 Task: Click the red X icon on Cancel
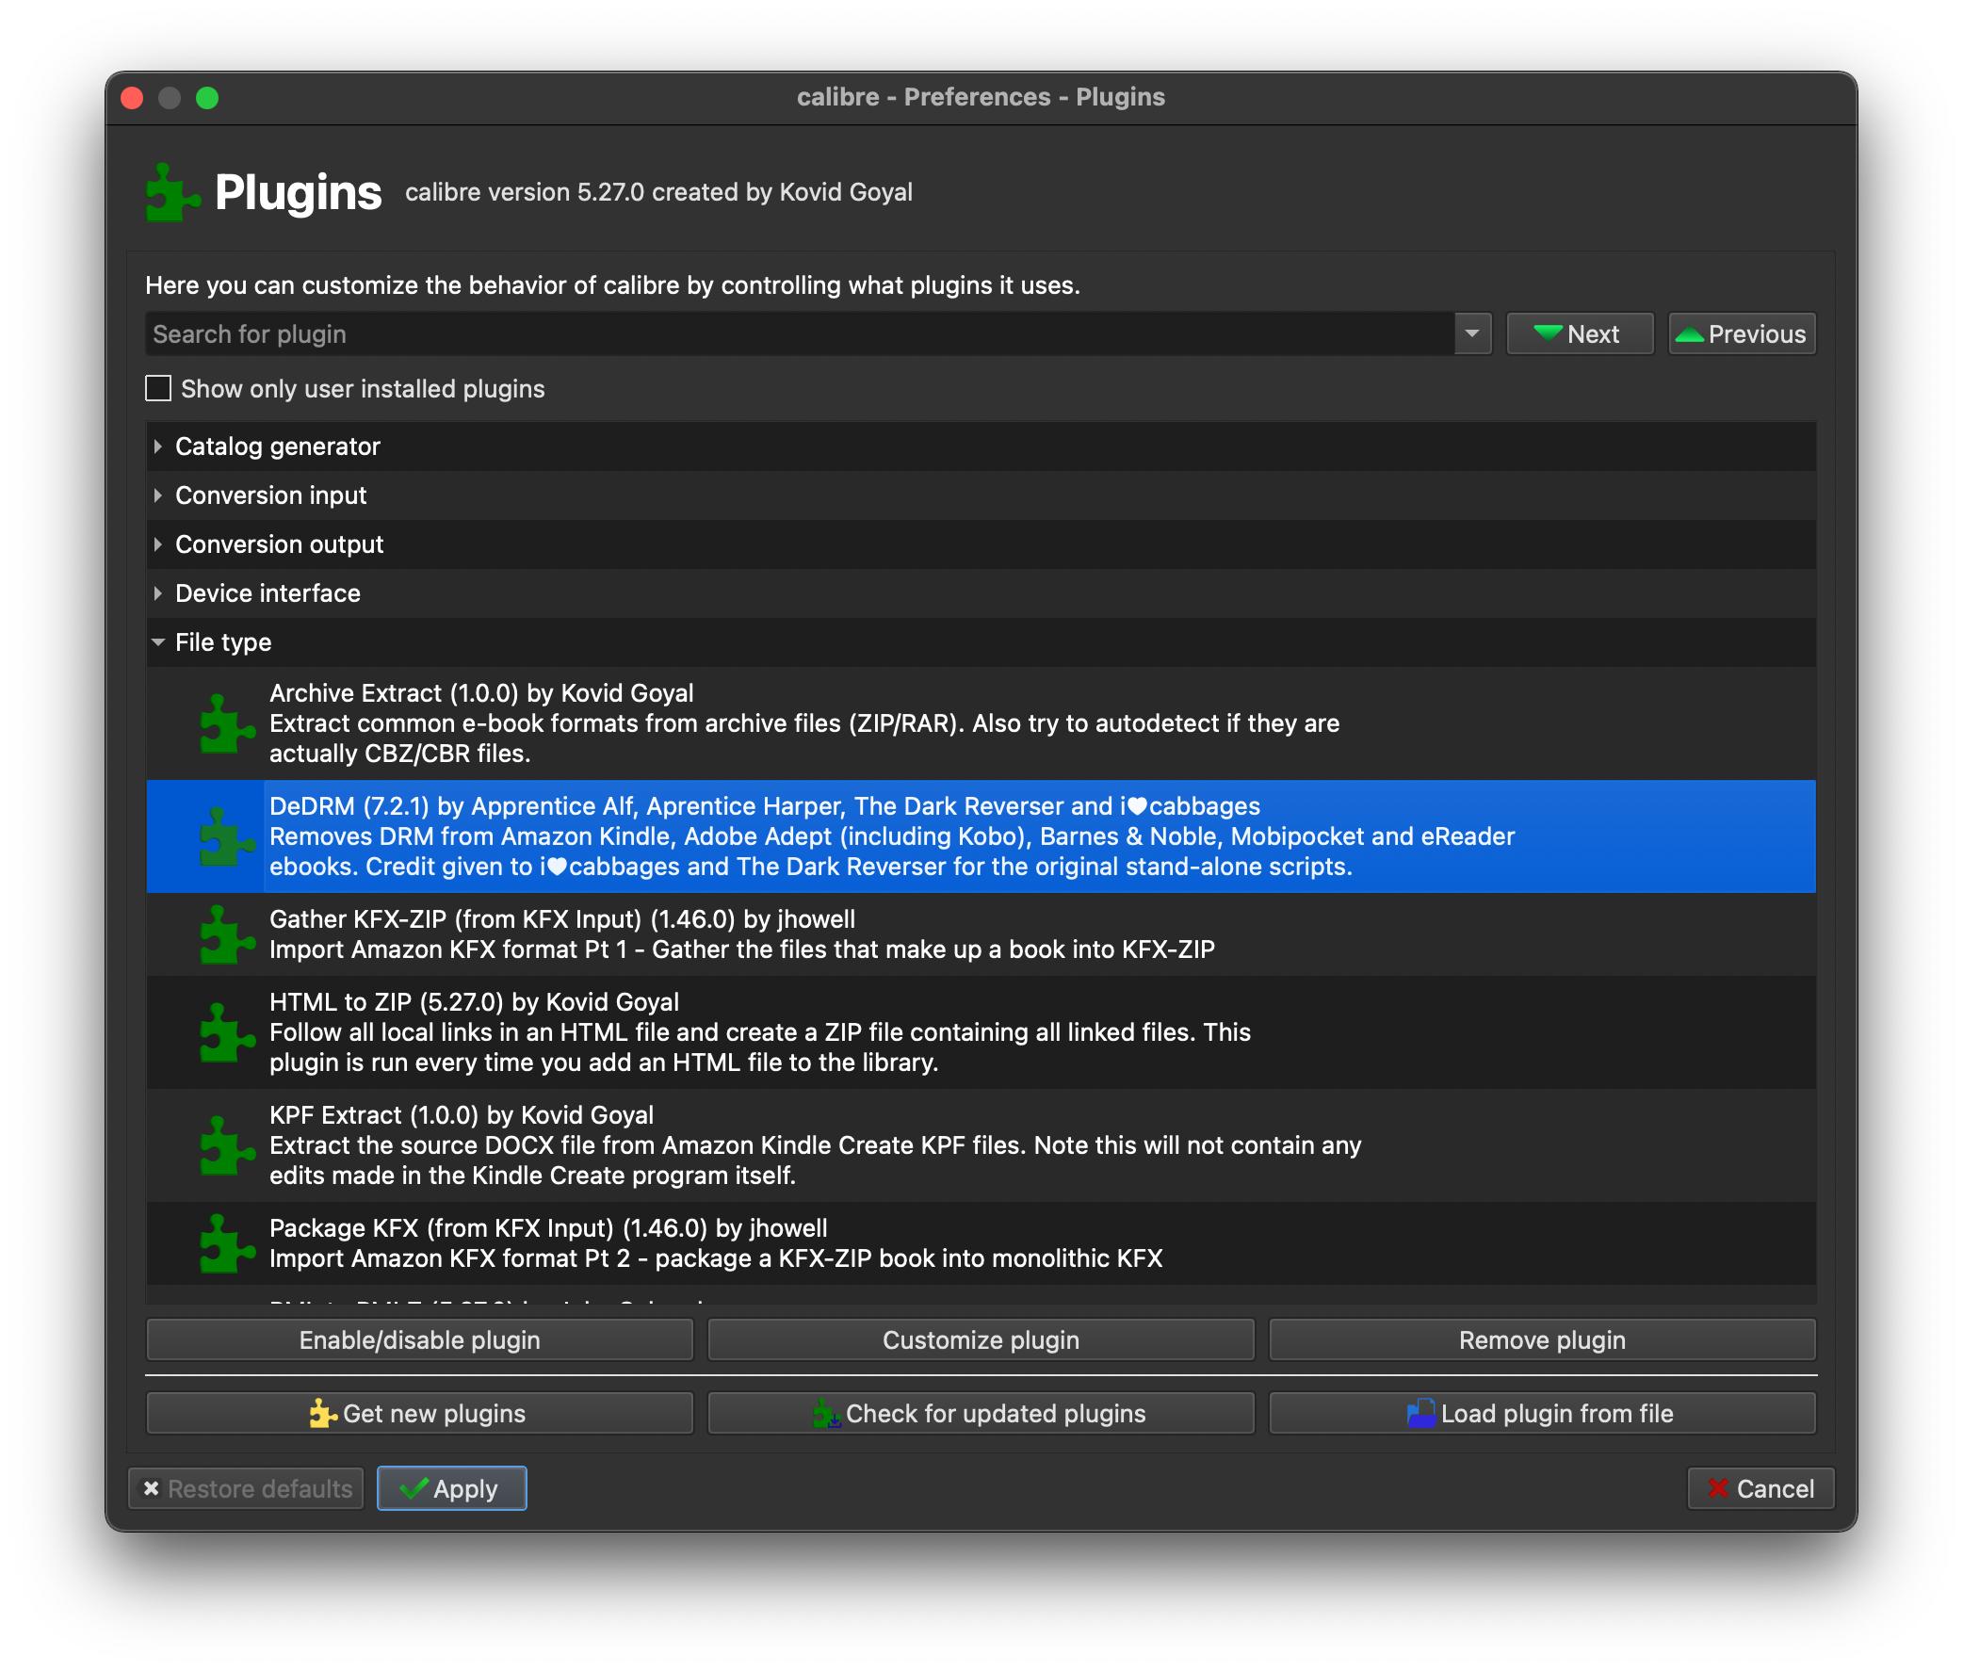1719,1488
